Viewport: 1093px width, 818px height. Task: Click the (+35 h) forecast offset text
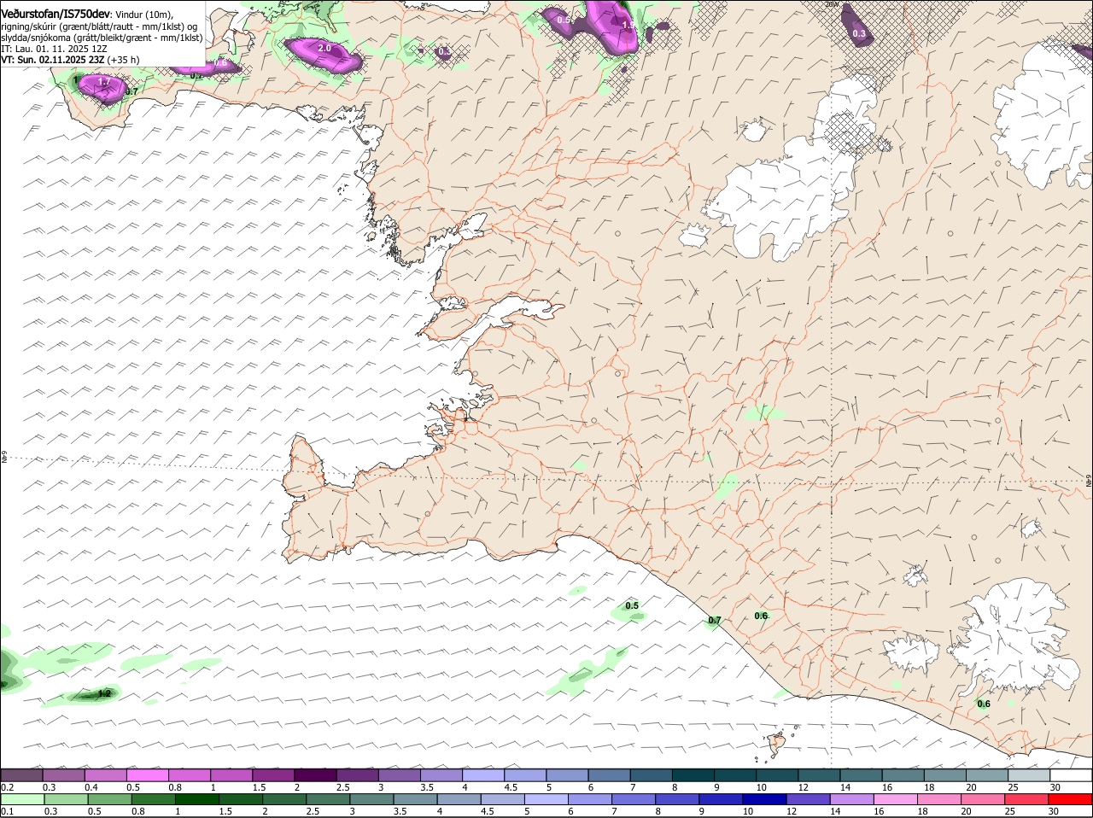click(123, 60)
